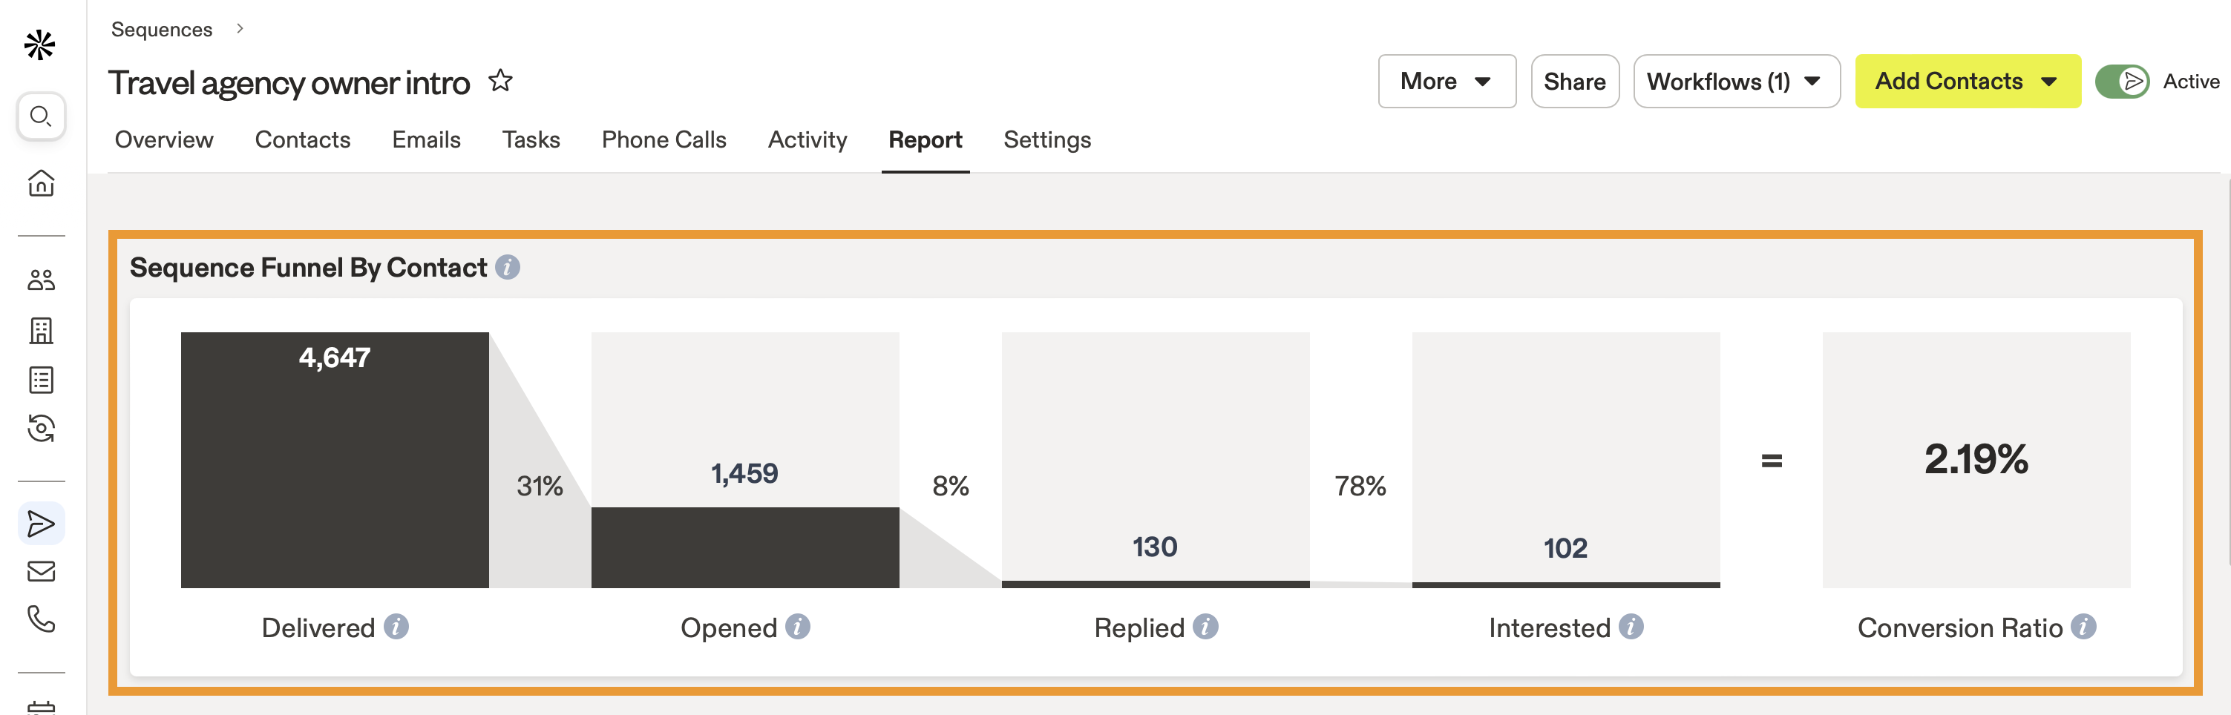Open Calls phone icon in sidebar
Screen dimensions: 2231x715
pos(41,619)
